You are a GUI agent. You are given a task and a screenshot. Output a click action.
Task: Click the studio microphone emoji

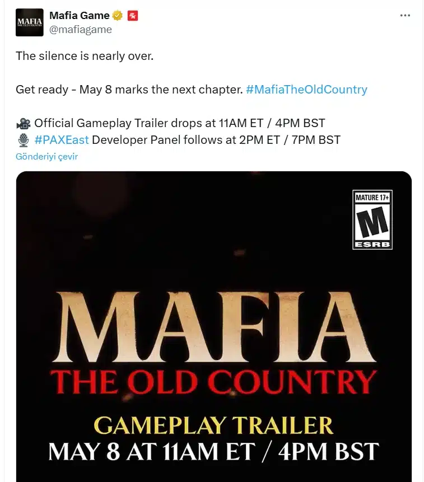24,140
